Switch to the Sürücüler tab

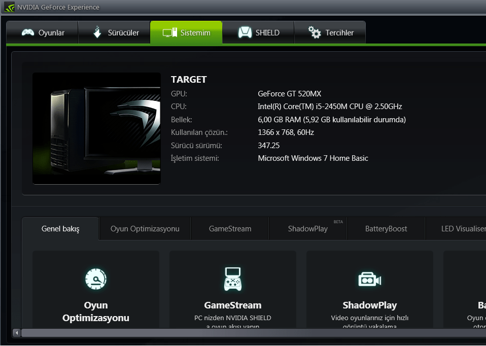pyautogui.click(x=114, y=32)
